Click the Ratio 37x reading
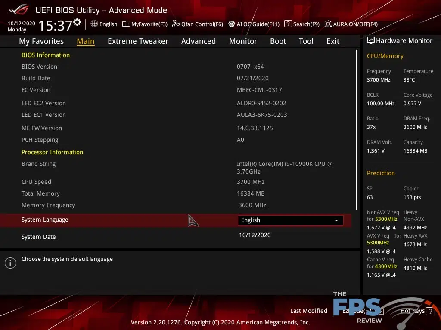The image size is (441, 330). tap(371, 127)
